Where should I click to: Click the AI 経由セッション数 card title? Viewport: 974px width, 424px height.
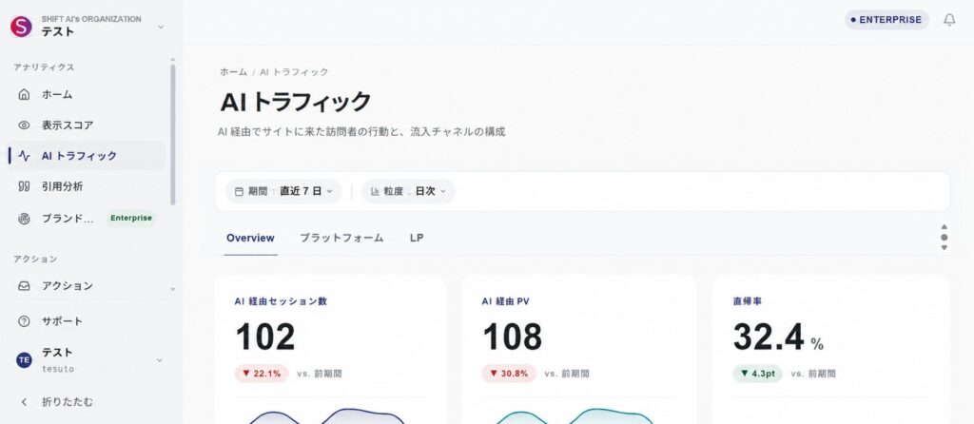[x=281, y=301]
